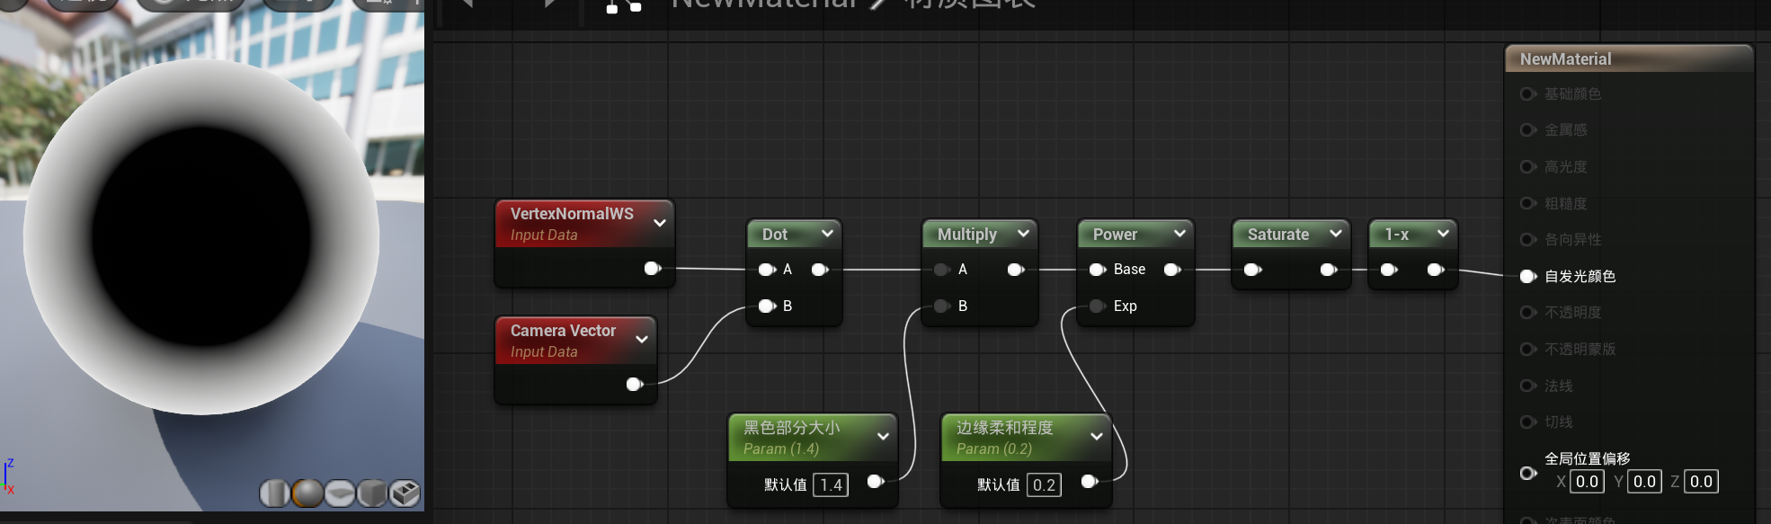This screenshot has height=524, width=1771.
Task: Click the VertexNormalWS node output pin
Action: pos(652,268)
